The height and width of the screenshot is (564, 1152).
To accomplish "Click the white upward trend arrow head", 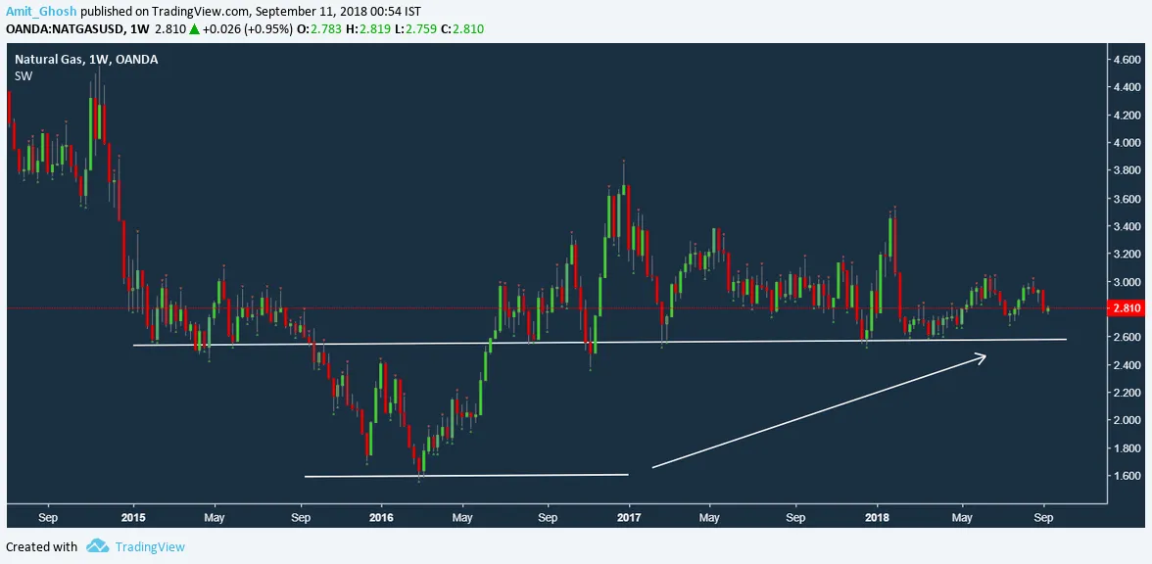I will pyautogui.click(x=981, y=357).
